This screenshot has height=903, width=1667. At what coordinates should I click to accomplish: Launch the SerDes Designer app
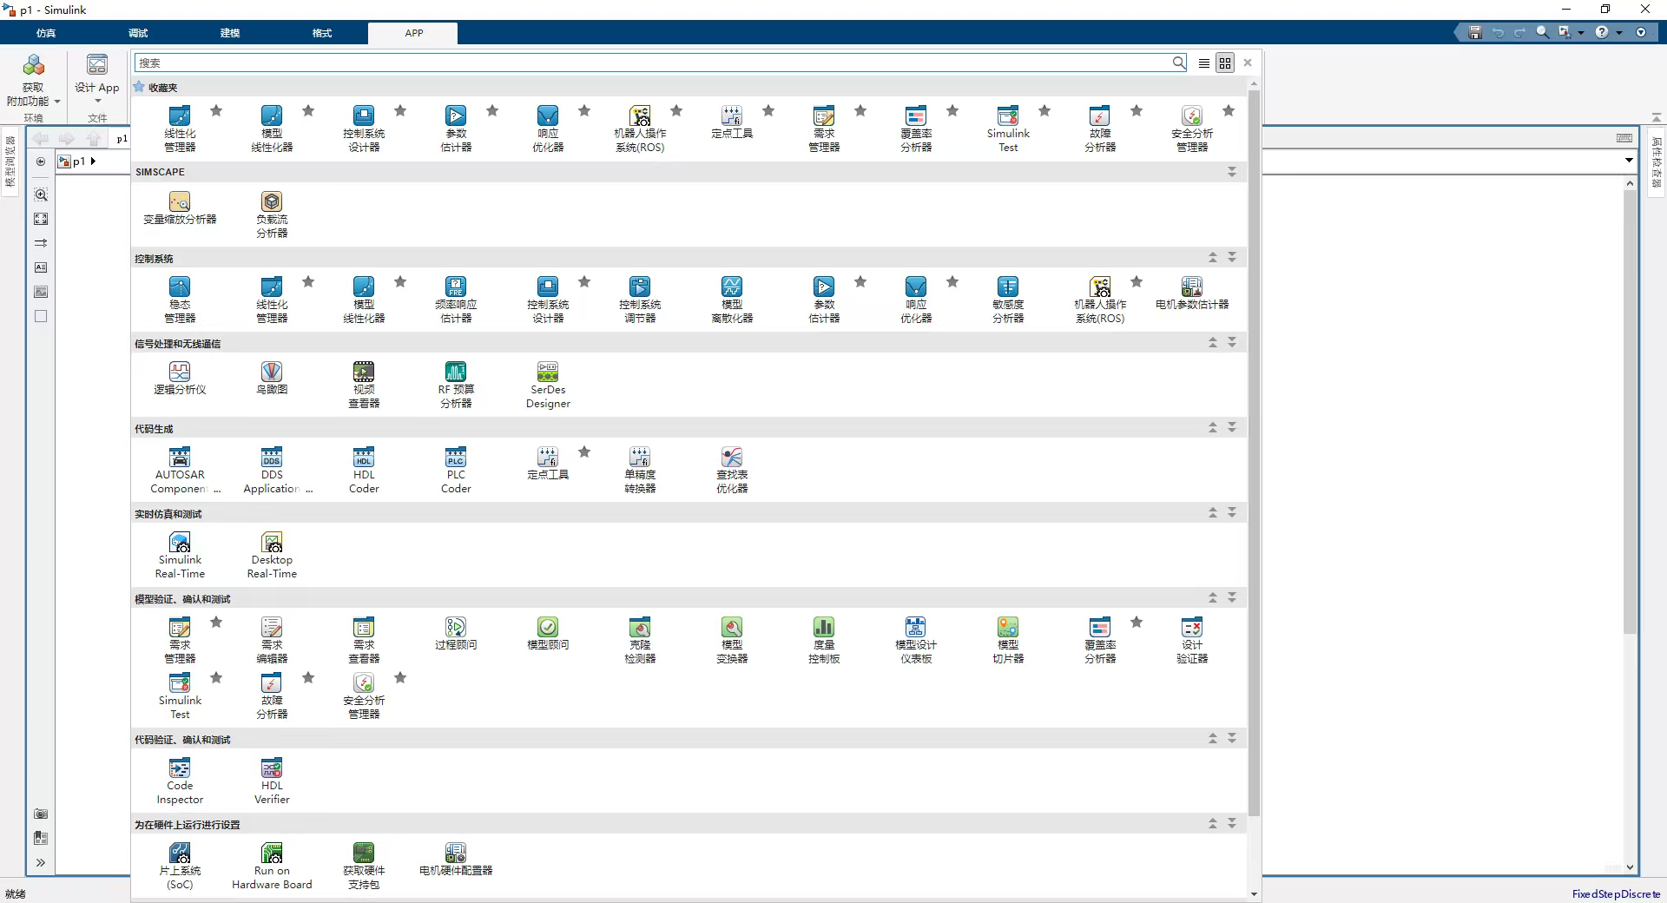(548, 386)
